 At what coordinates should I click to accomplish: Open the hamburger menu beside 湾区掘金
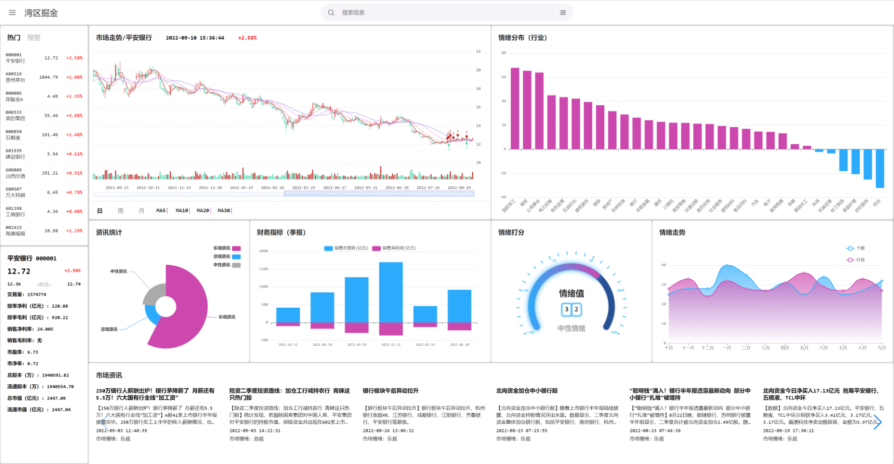pos(13,13)
